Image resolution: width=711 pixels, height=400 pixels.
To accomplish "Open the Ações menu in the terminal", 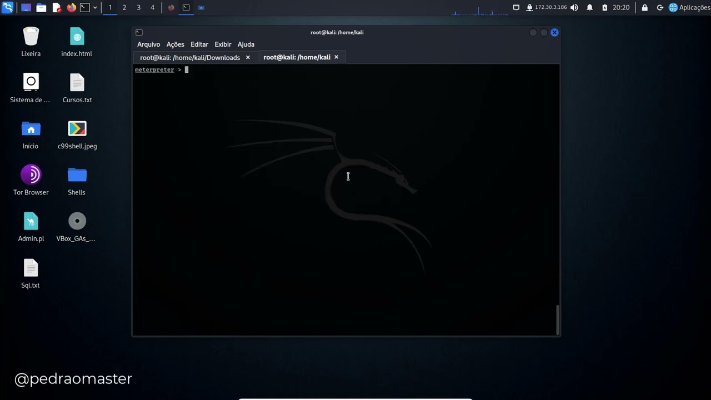I will tap(175, 44).
